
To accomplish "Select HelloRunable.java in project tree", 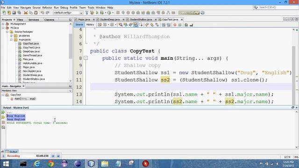I will pos(32,63).
